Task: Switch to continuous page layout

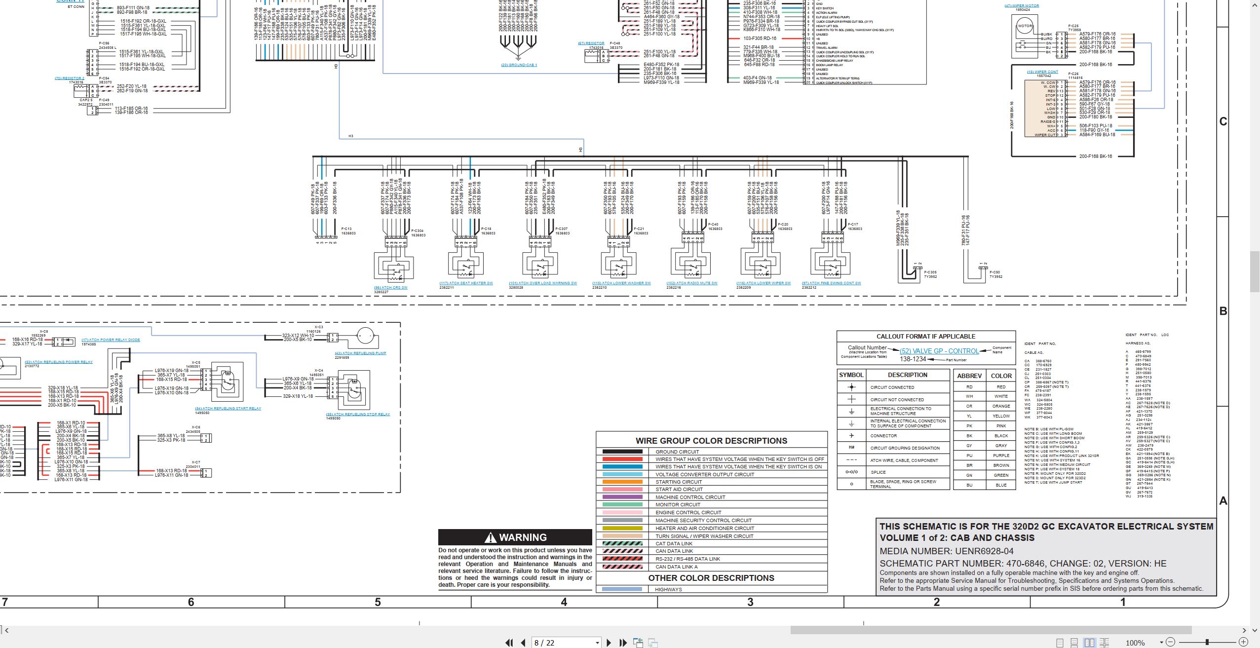Action: [x=1074, y=643]
